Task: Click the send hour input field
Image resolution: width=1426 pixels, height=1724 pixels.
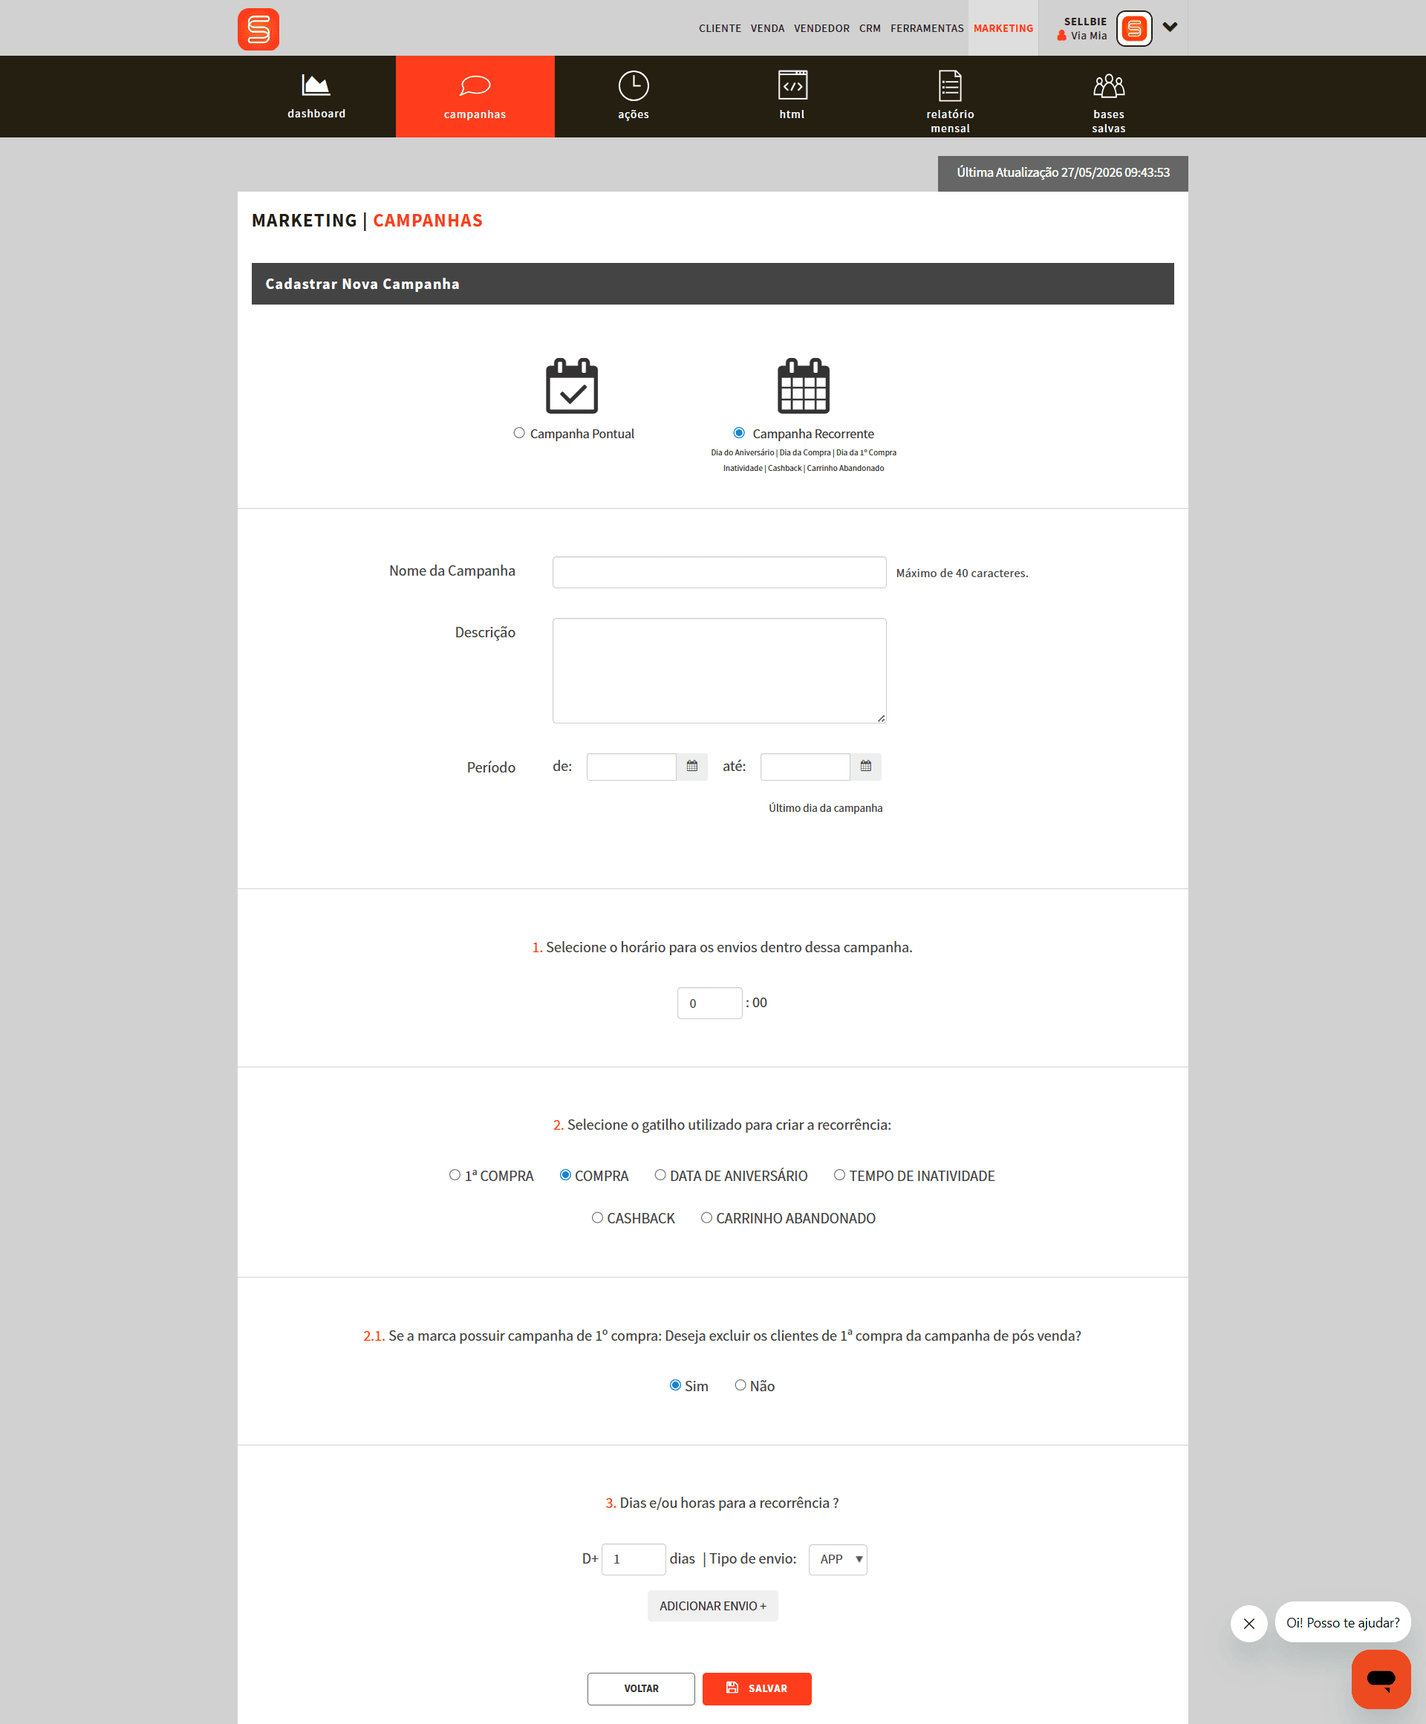Action: click(709, 1004)
